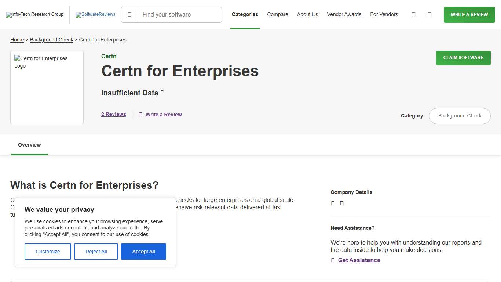The height and width of the screenshot is (282, 501).
Task: Open the Vendor Awards menu item
Action: [x=344, y=15]
